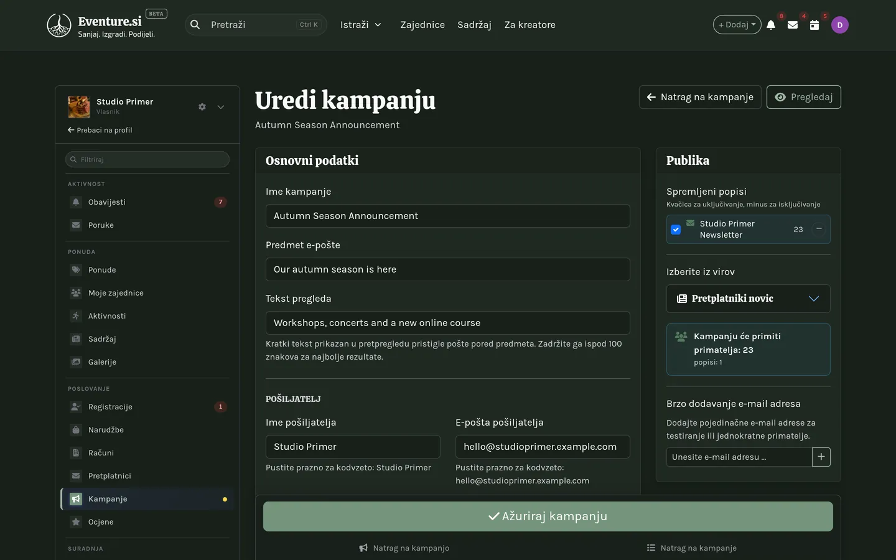Open Moje zajednice sidebar item
Image resolution: width=896 pixels, height=560 pixels.
tap(147, 293)
